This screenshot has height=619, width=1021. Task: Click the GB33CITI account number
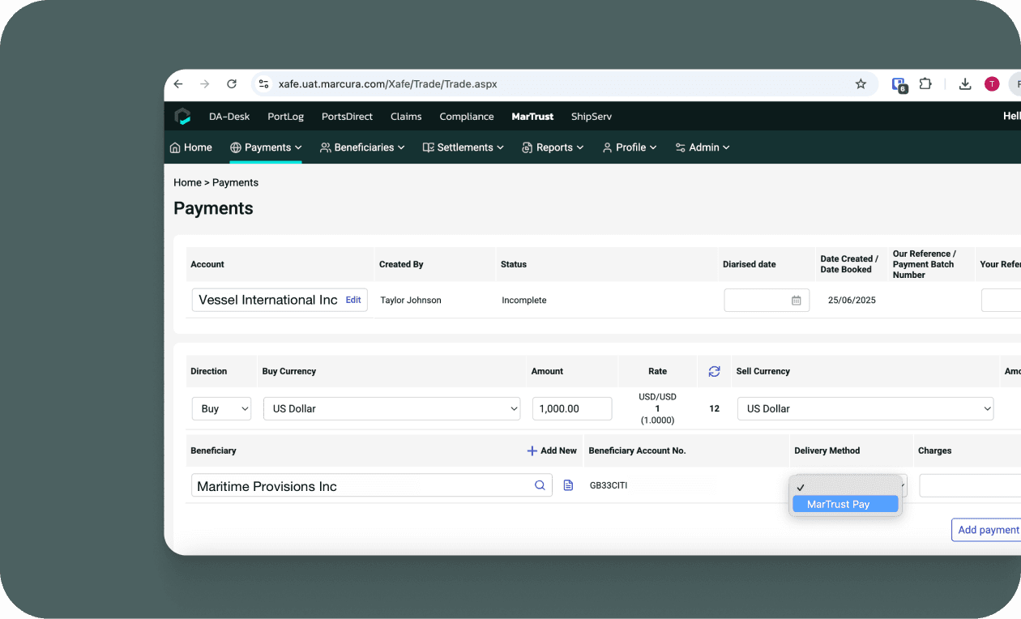[x=609, y=485]
